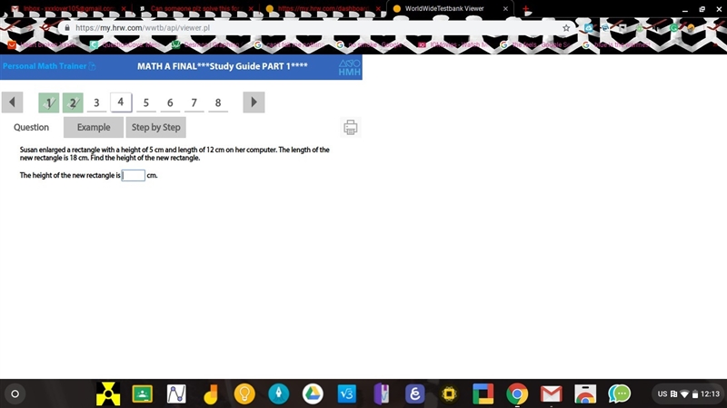
Task: Open the system status tray at 12:13
Action: tap(688, 394)
